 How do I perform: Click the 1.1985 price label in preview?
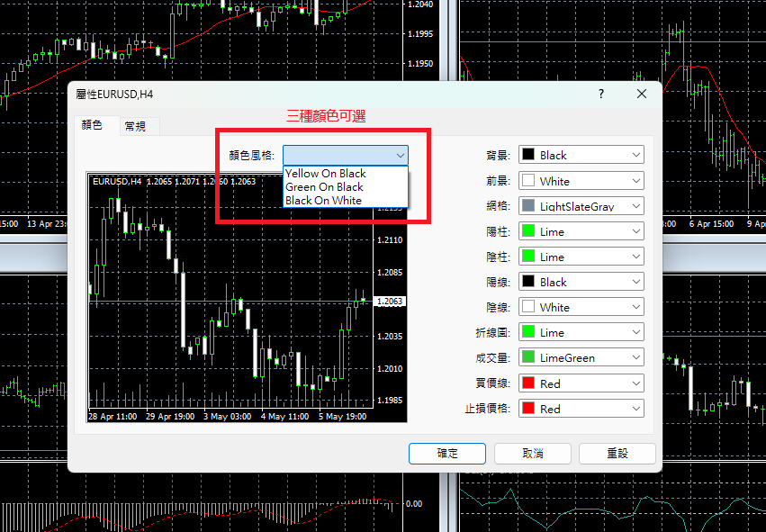coord(390,400)
